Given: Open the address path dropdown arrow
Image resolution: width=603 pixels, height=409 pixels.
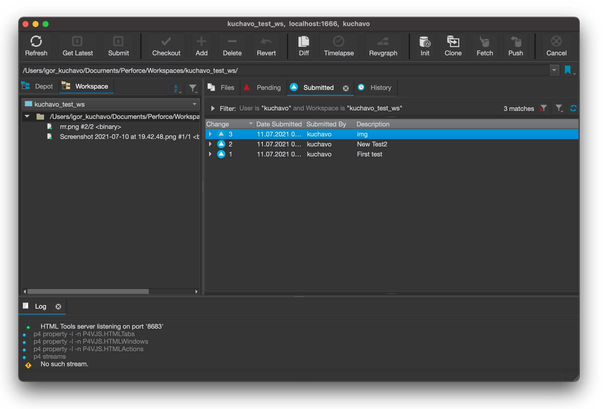Looking at the screenshot, I should pos(554,70).
